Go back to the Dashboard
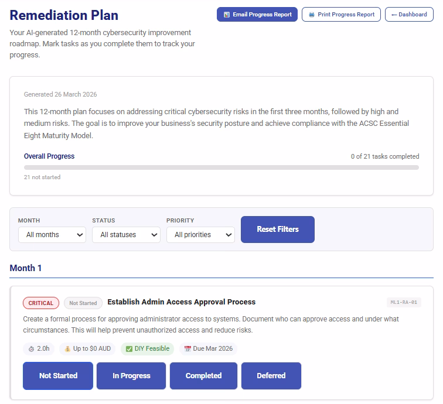Viewport: 443px width, 404px height. (x=409, y=15)
